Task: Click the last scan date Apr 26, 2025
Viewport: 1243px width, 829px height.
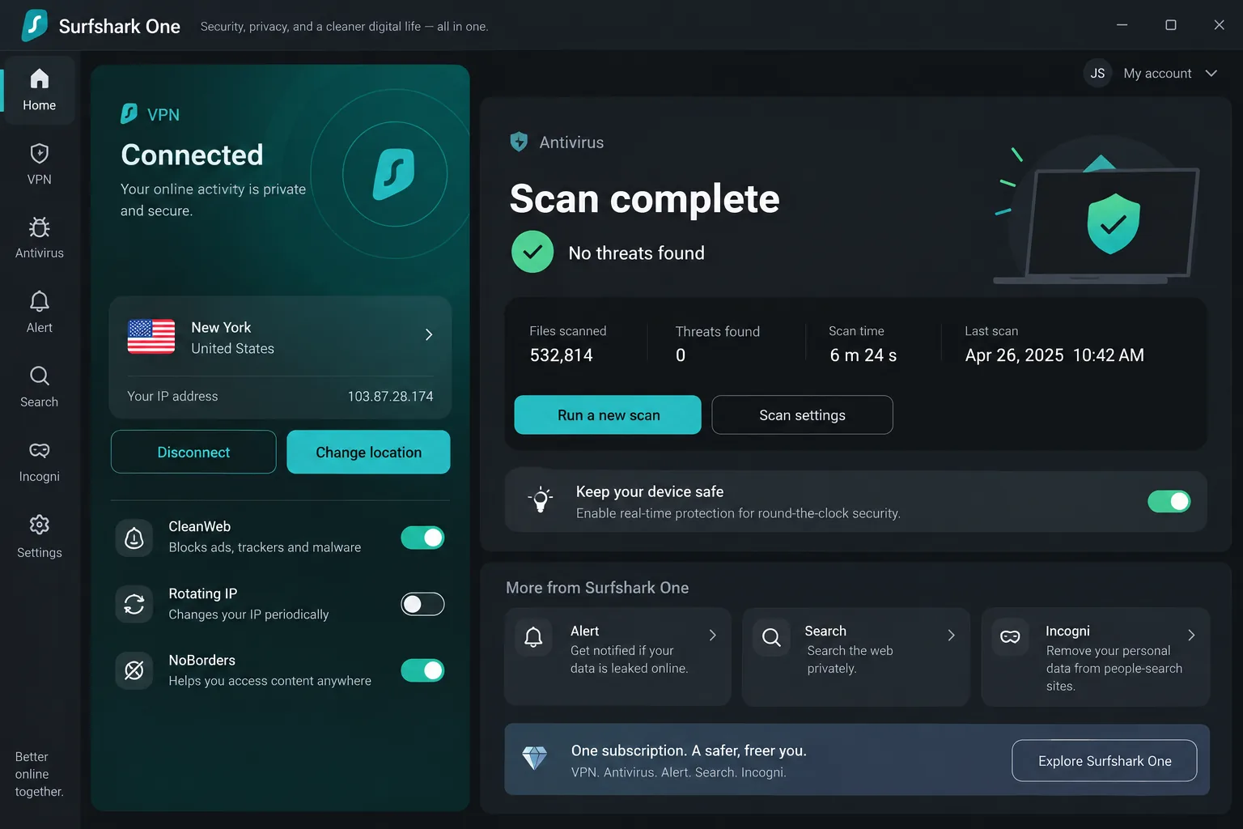Action: point(1014,355)
